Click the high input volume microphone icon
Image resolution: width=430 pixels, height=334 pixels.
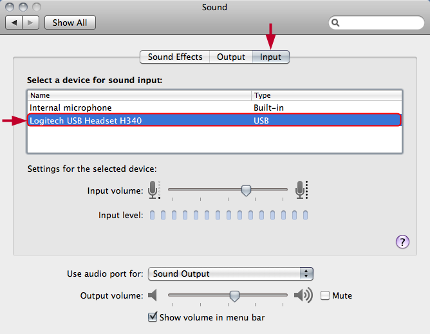click(301, 189)
